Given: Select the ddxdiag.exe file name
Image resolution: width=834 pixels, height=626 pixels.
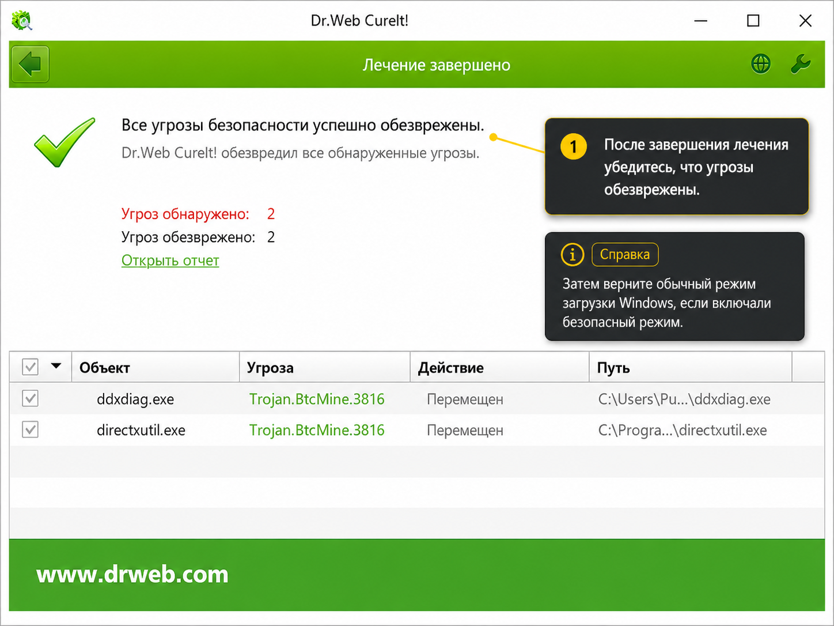Looking at the screenshot, I should pos(135,399).
